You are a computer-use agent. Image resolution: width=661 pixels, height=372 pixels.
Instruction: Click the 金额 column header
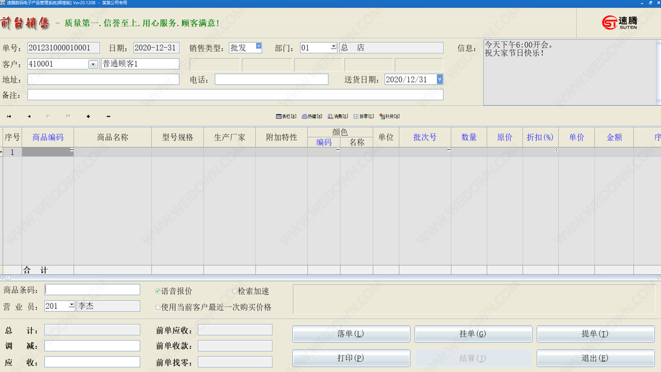pos(615,137)
